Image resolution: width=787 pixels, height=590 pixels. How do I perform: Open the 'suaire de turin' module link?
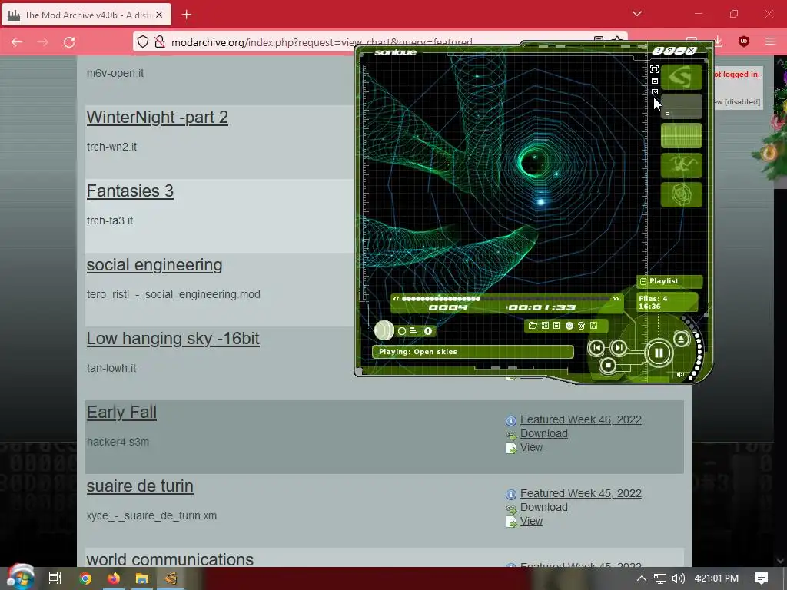click(140, 486)
